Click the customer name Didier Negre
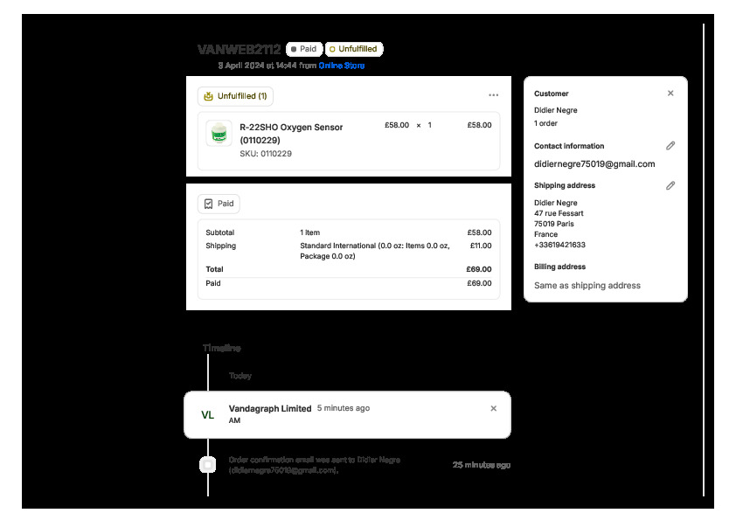The width and height of the screenshot is (736, 520). (555, 110)
